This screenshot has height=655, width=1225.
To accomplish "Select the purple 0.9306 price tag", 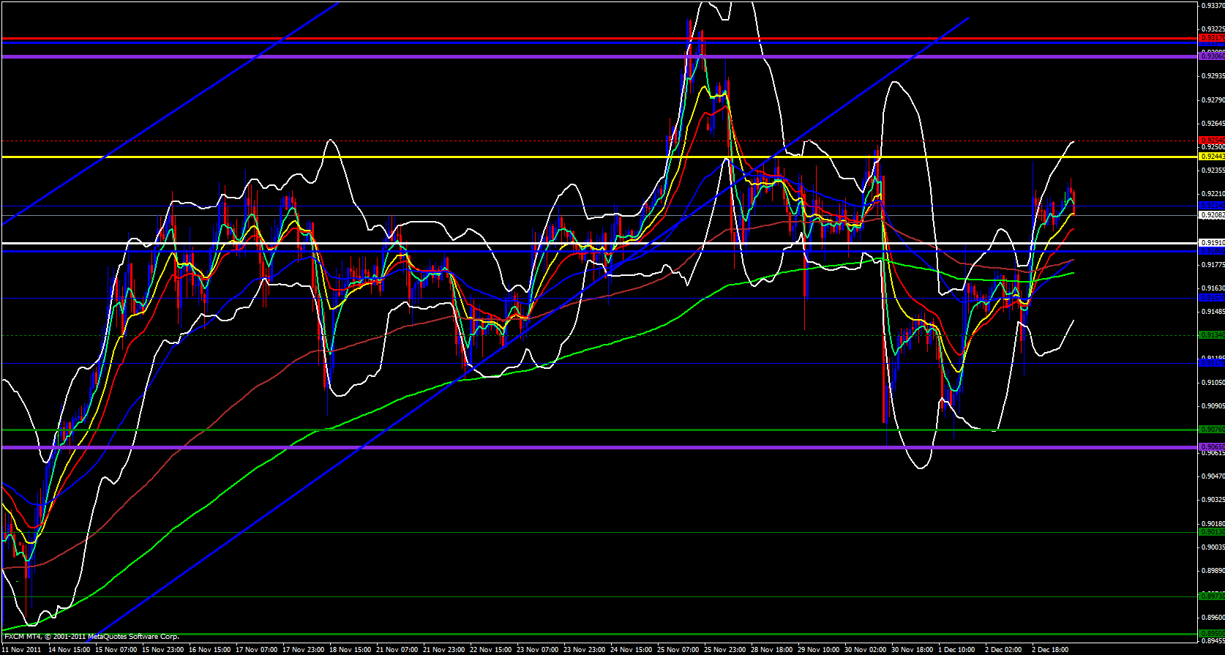I will pyautogui.click(x=1211, y=56).
